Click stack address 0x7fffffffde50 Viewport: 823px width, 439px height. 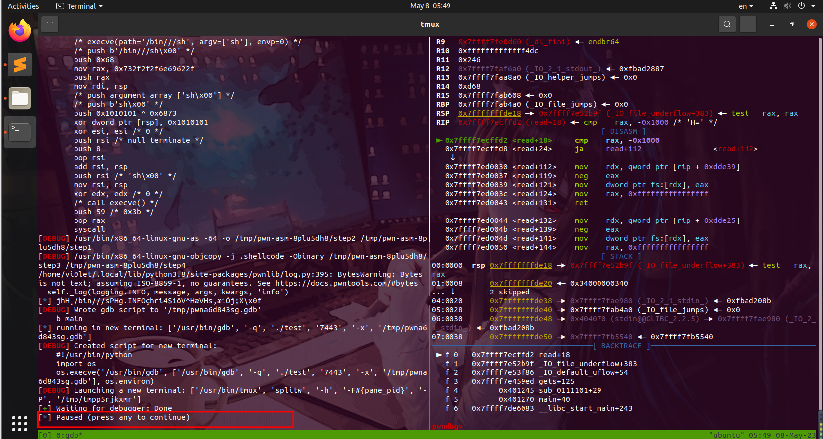point(521,337)
